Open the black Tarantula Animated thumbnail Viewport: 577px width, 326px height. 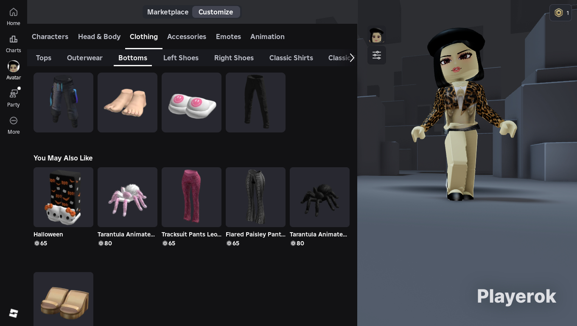click(x=319, y=197)
